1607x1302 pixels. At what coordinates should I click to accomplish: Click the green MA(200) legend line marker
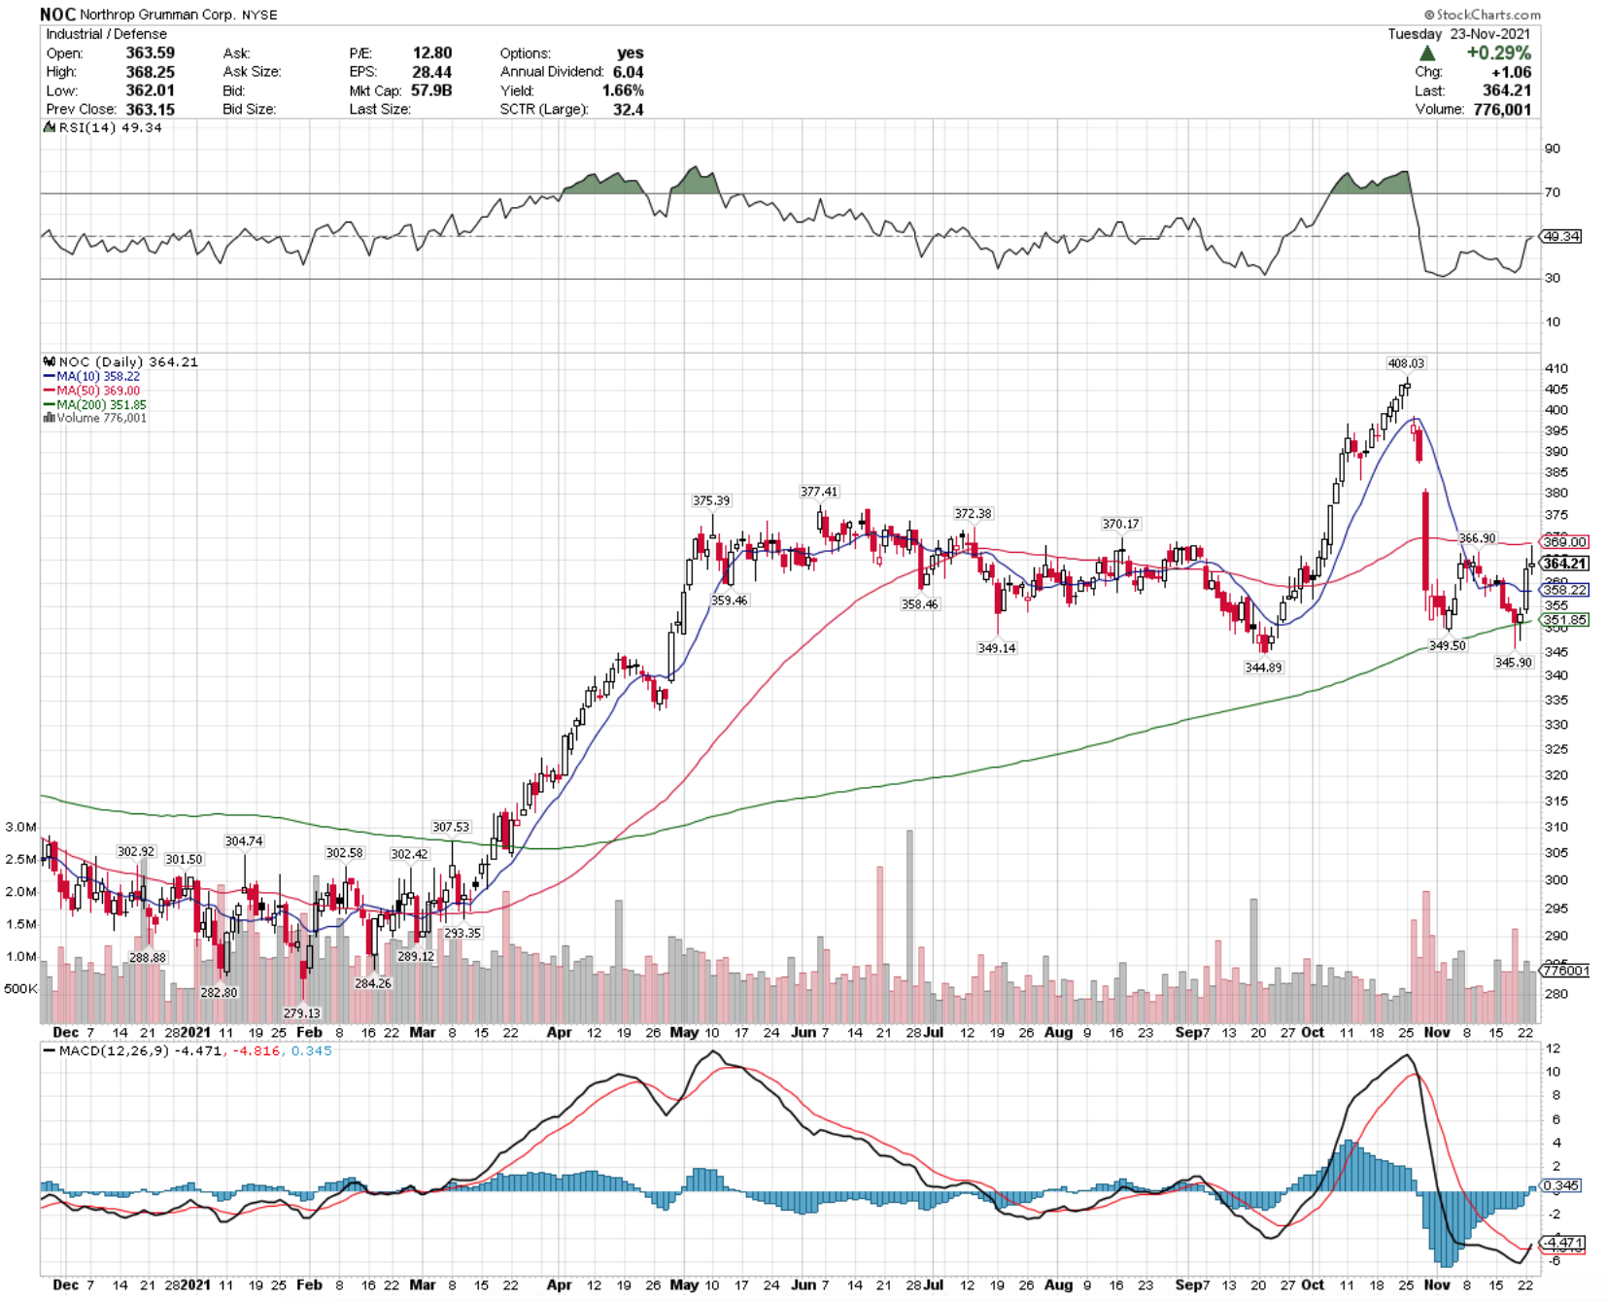(x=49, y=404)
